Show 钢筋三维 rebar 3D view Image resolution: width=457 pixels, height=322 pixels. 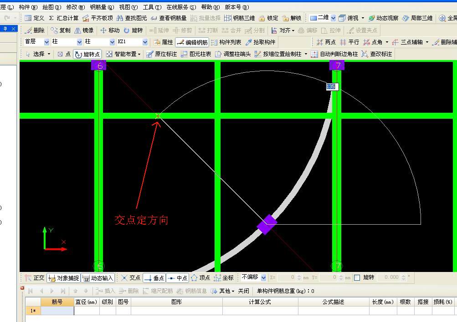coord(239,18)
